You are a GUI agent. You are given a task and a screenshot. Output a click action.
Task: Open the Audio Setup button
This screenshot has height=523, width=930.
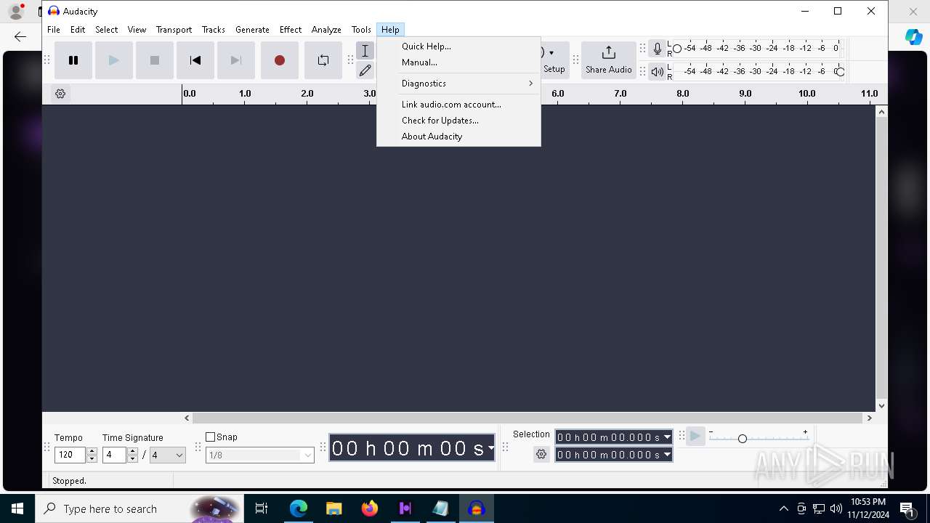554,60
